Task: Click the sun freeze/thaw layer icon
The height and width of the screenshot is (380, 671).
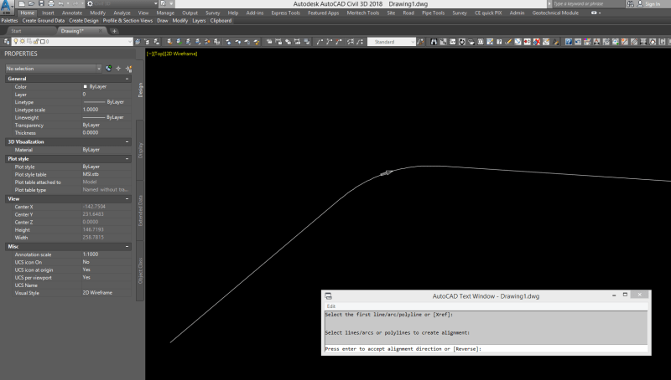Action: point(23,41)
